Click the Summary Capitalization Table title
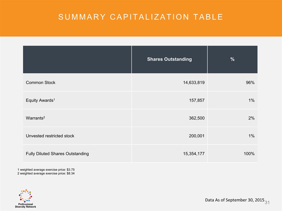Viewport: 282px width, 211px height. tap(141, 17)
